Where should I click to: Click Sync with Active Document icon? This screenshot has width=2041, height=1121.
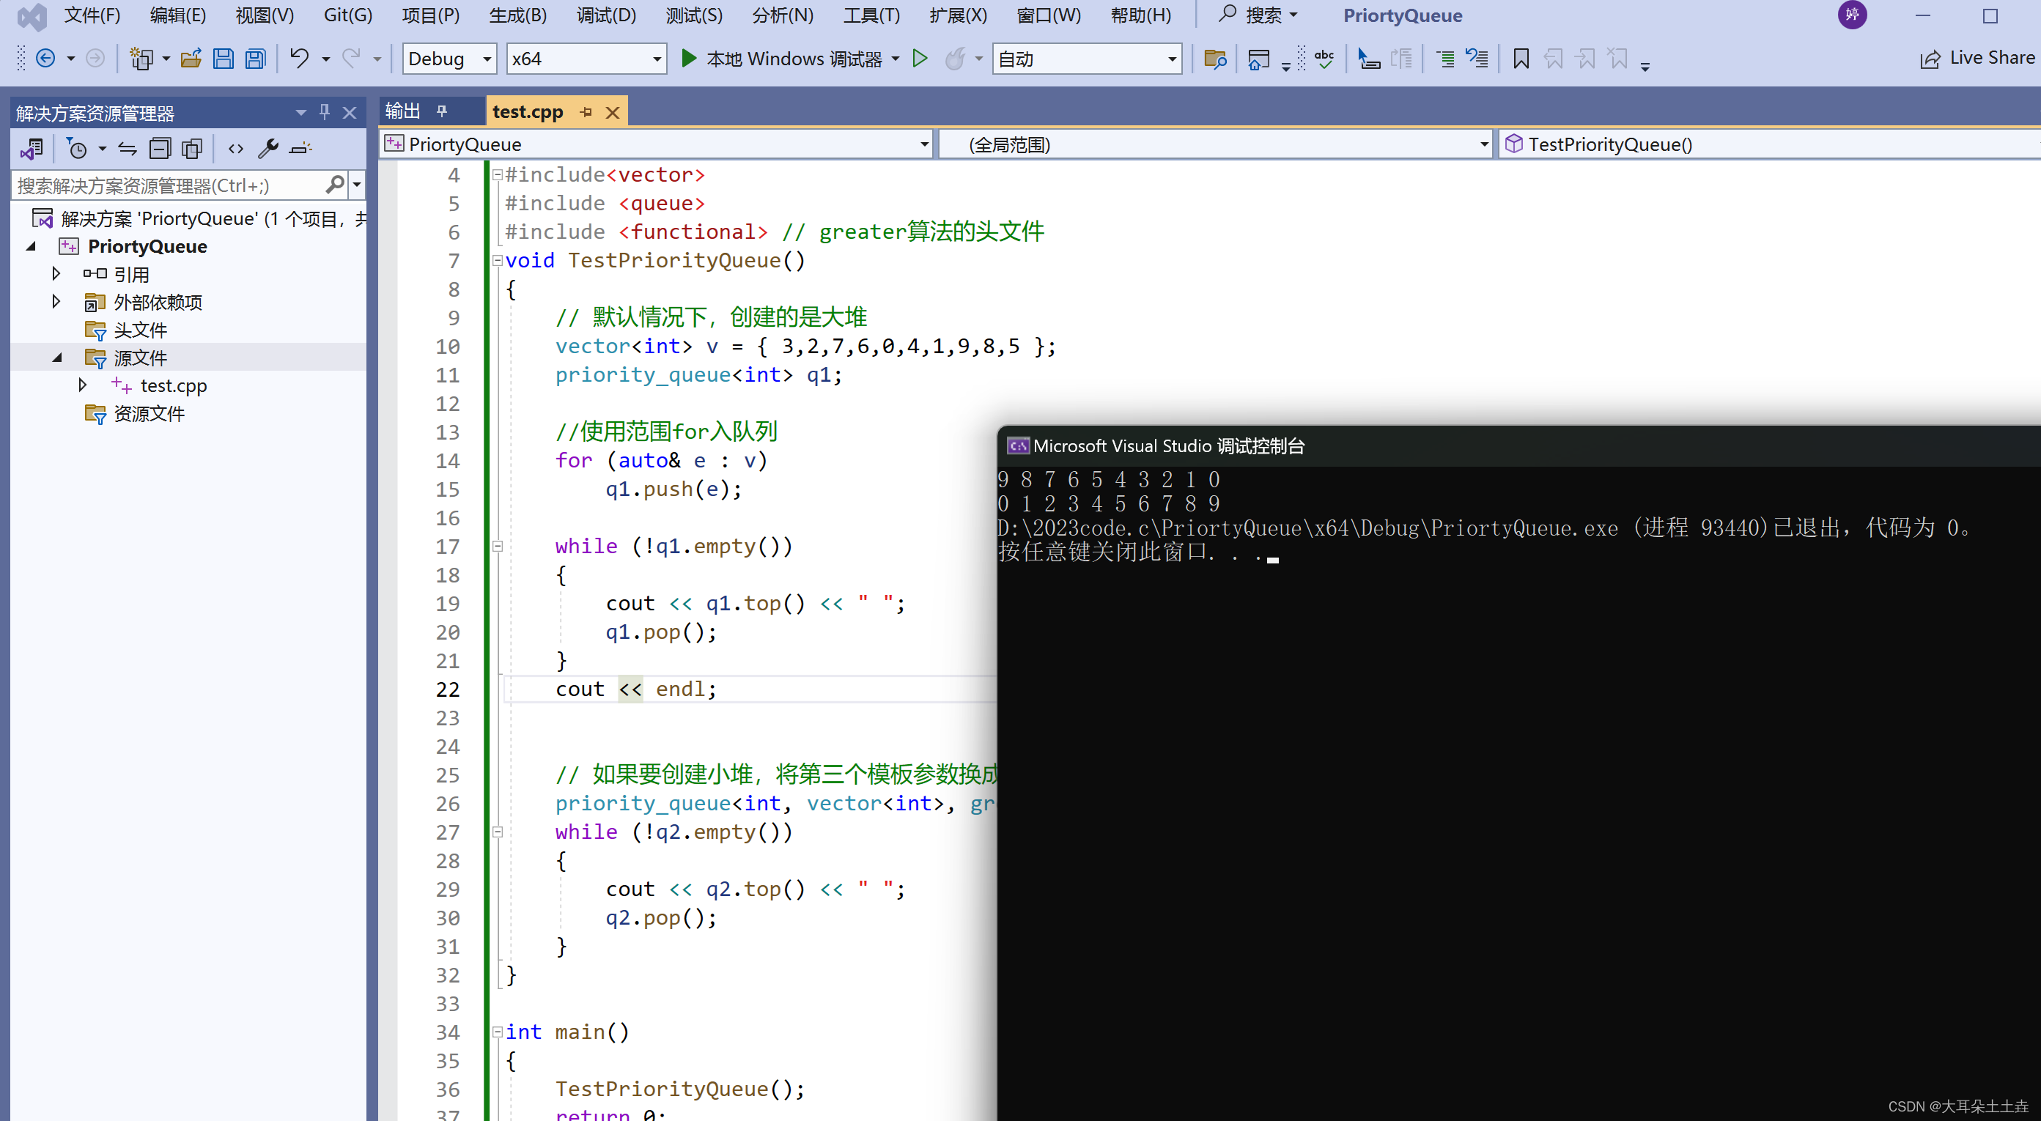[x=127, y=148]
